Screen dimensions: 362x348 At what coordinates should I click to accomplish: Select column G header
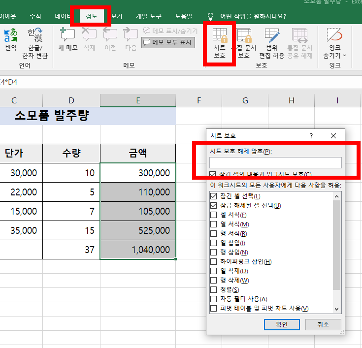tap(245, 100)
